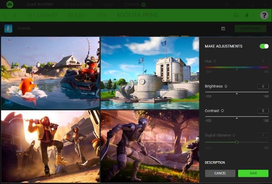Screen dimensions: 272x184
Task: Select the Fortnite fishing boat preview image
Action: pyautogui.click(x=50, y=73)
